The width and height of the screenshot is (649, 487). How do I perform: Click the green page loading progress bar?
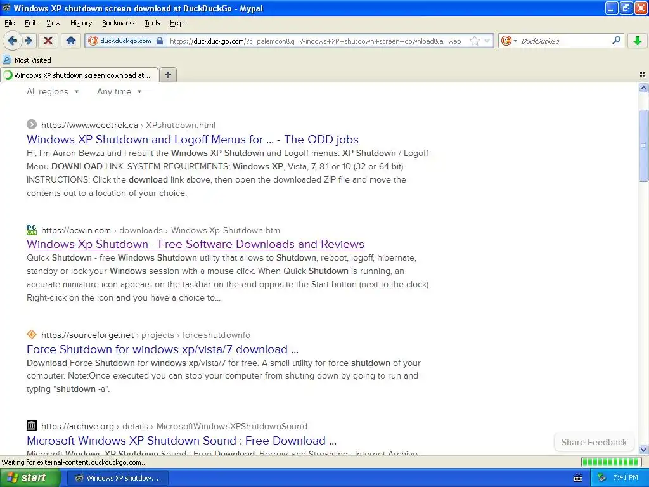coord(611,462)
